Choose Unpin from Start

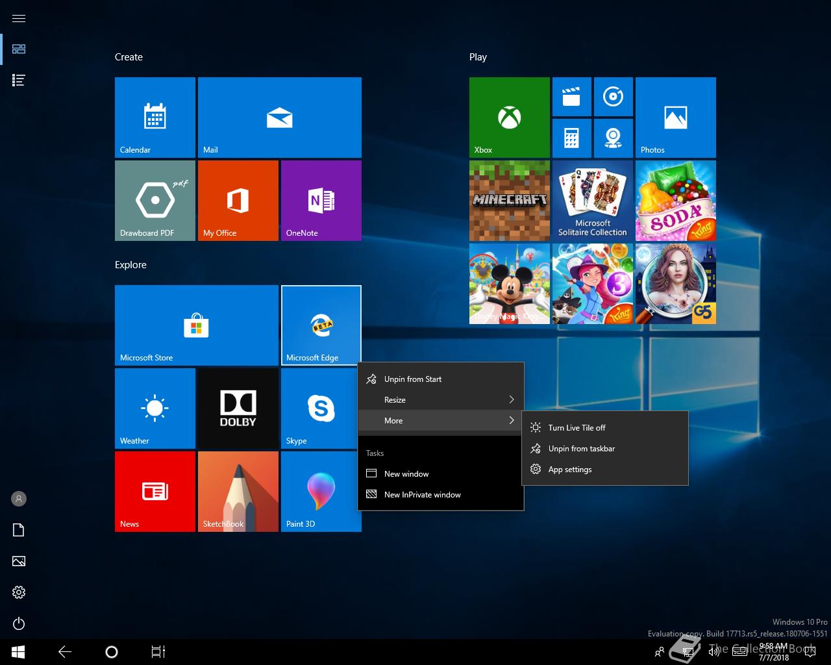tap(413, 379)
